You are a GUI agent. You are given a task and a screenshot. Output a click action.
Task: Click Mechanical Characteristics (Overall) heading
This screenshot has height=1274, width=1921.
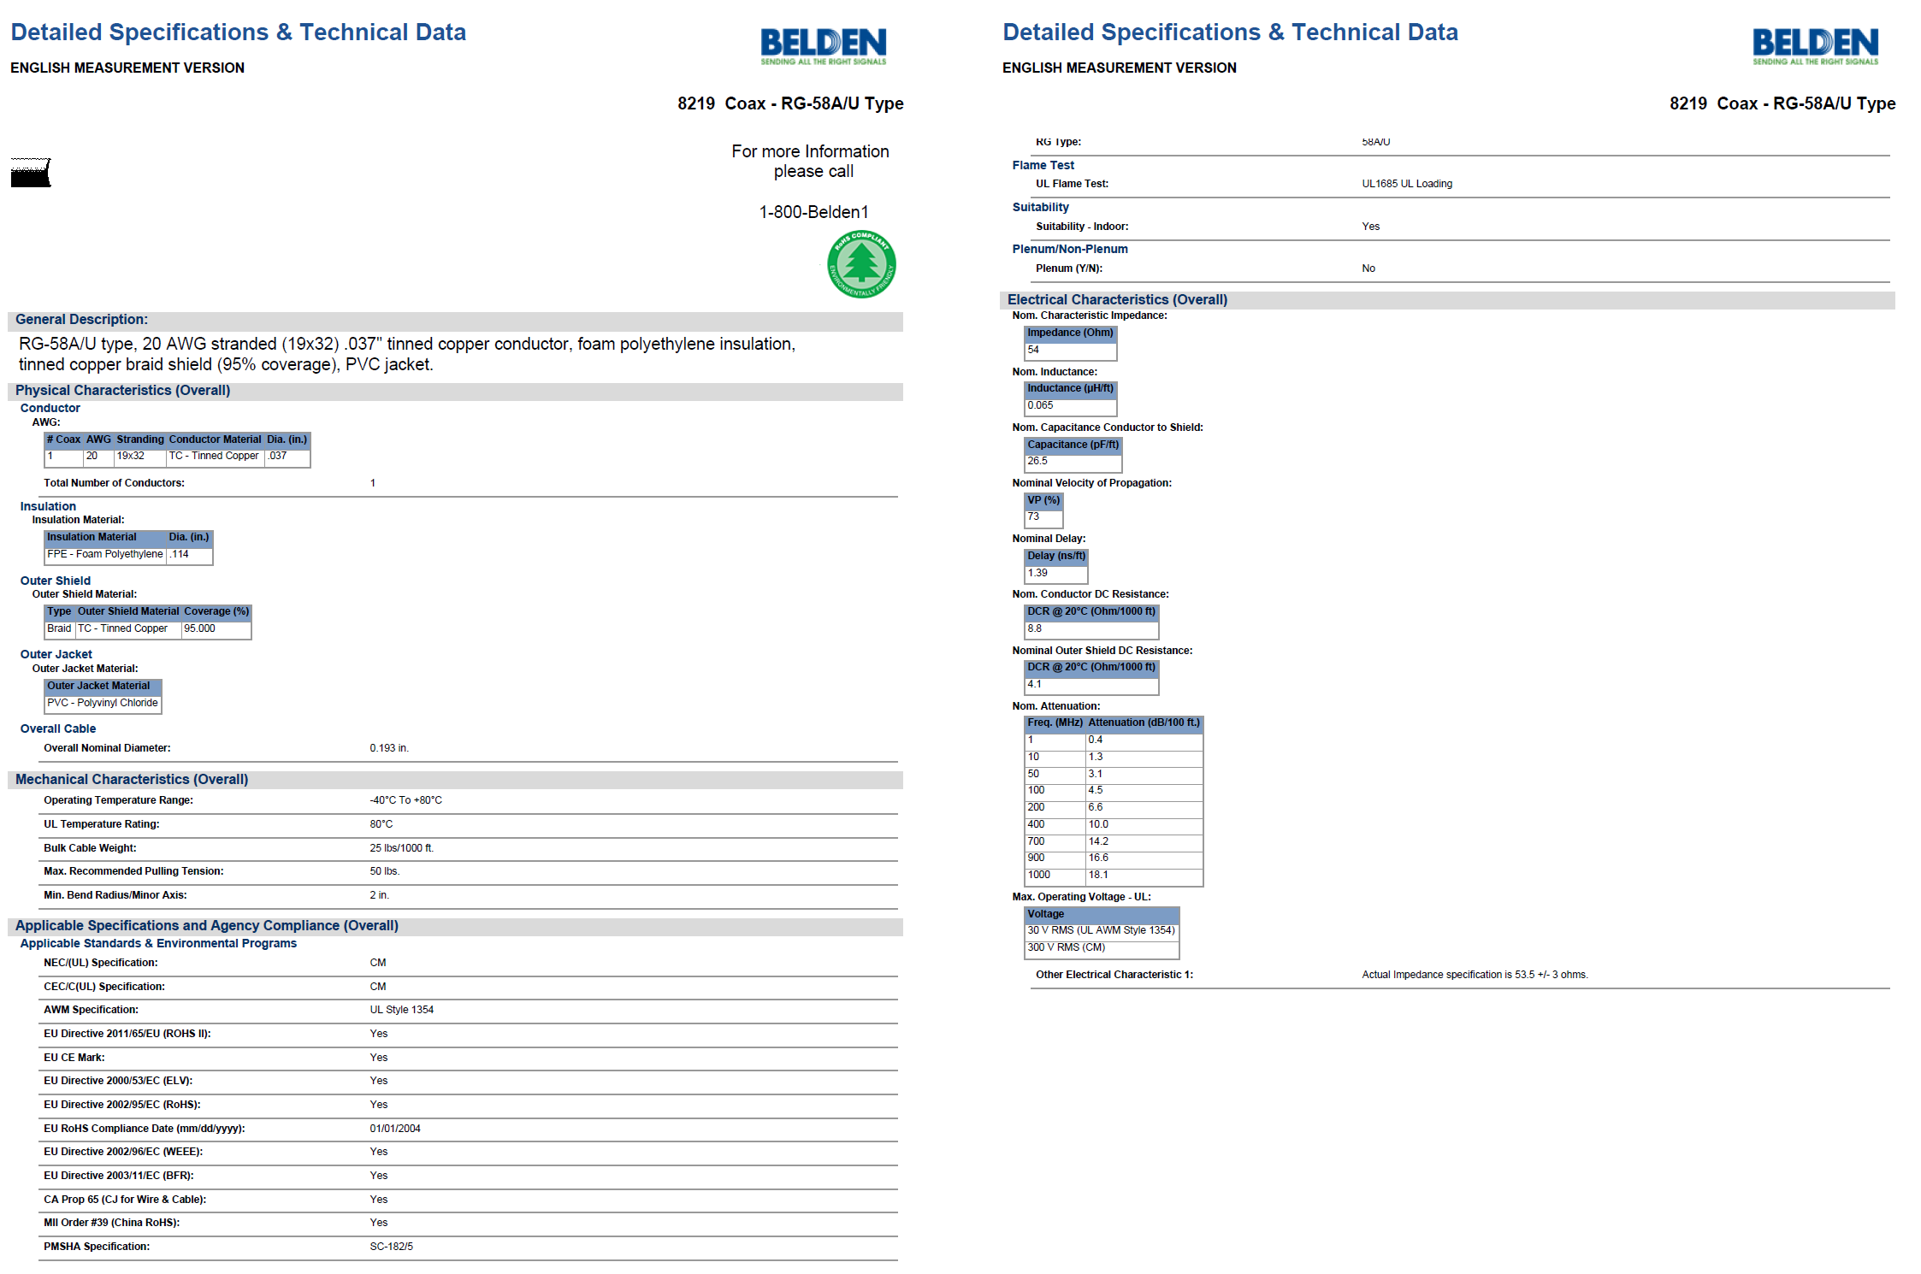(x=132, y=779)
